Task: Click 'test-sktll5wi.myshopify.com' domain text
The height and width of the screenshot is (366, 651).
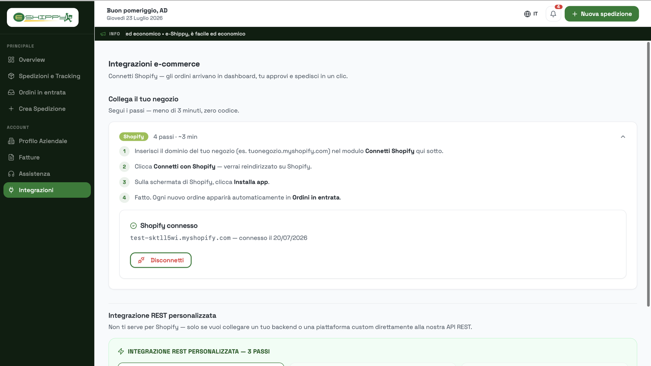Action: point(180,238)
